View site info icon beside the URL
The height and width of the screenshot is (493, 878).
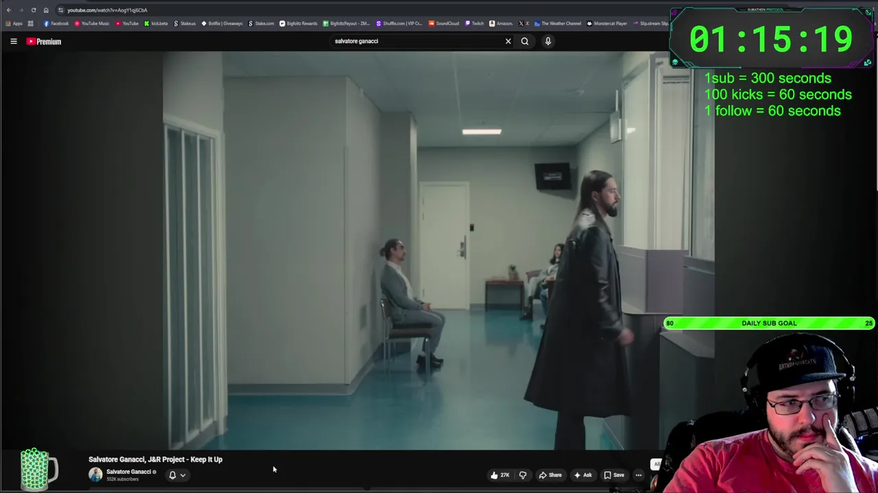tap(61, 10)
